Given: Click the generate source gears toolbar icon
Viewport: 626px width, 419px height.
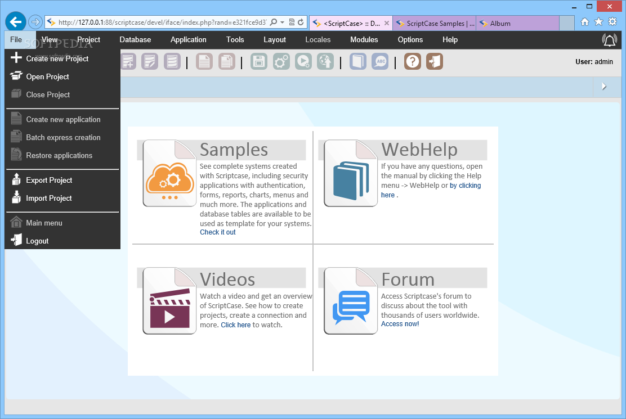Looking at the screenshot, I should [x=281, y=61].
